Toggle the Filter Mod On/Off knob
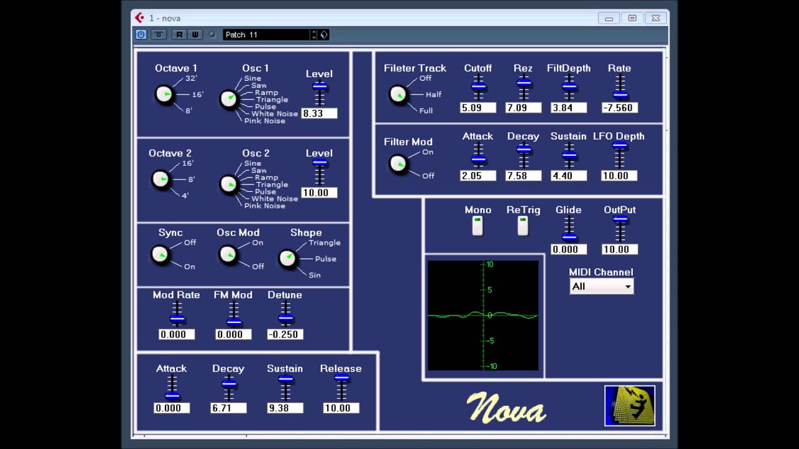The height and width of the screenshot is (449, 799). coord(398,164)
